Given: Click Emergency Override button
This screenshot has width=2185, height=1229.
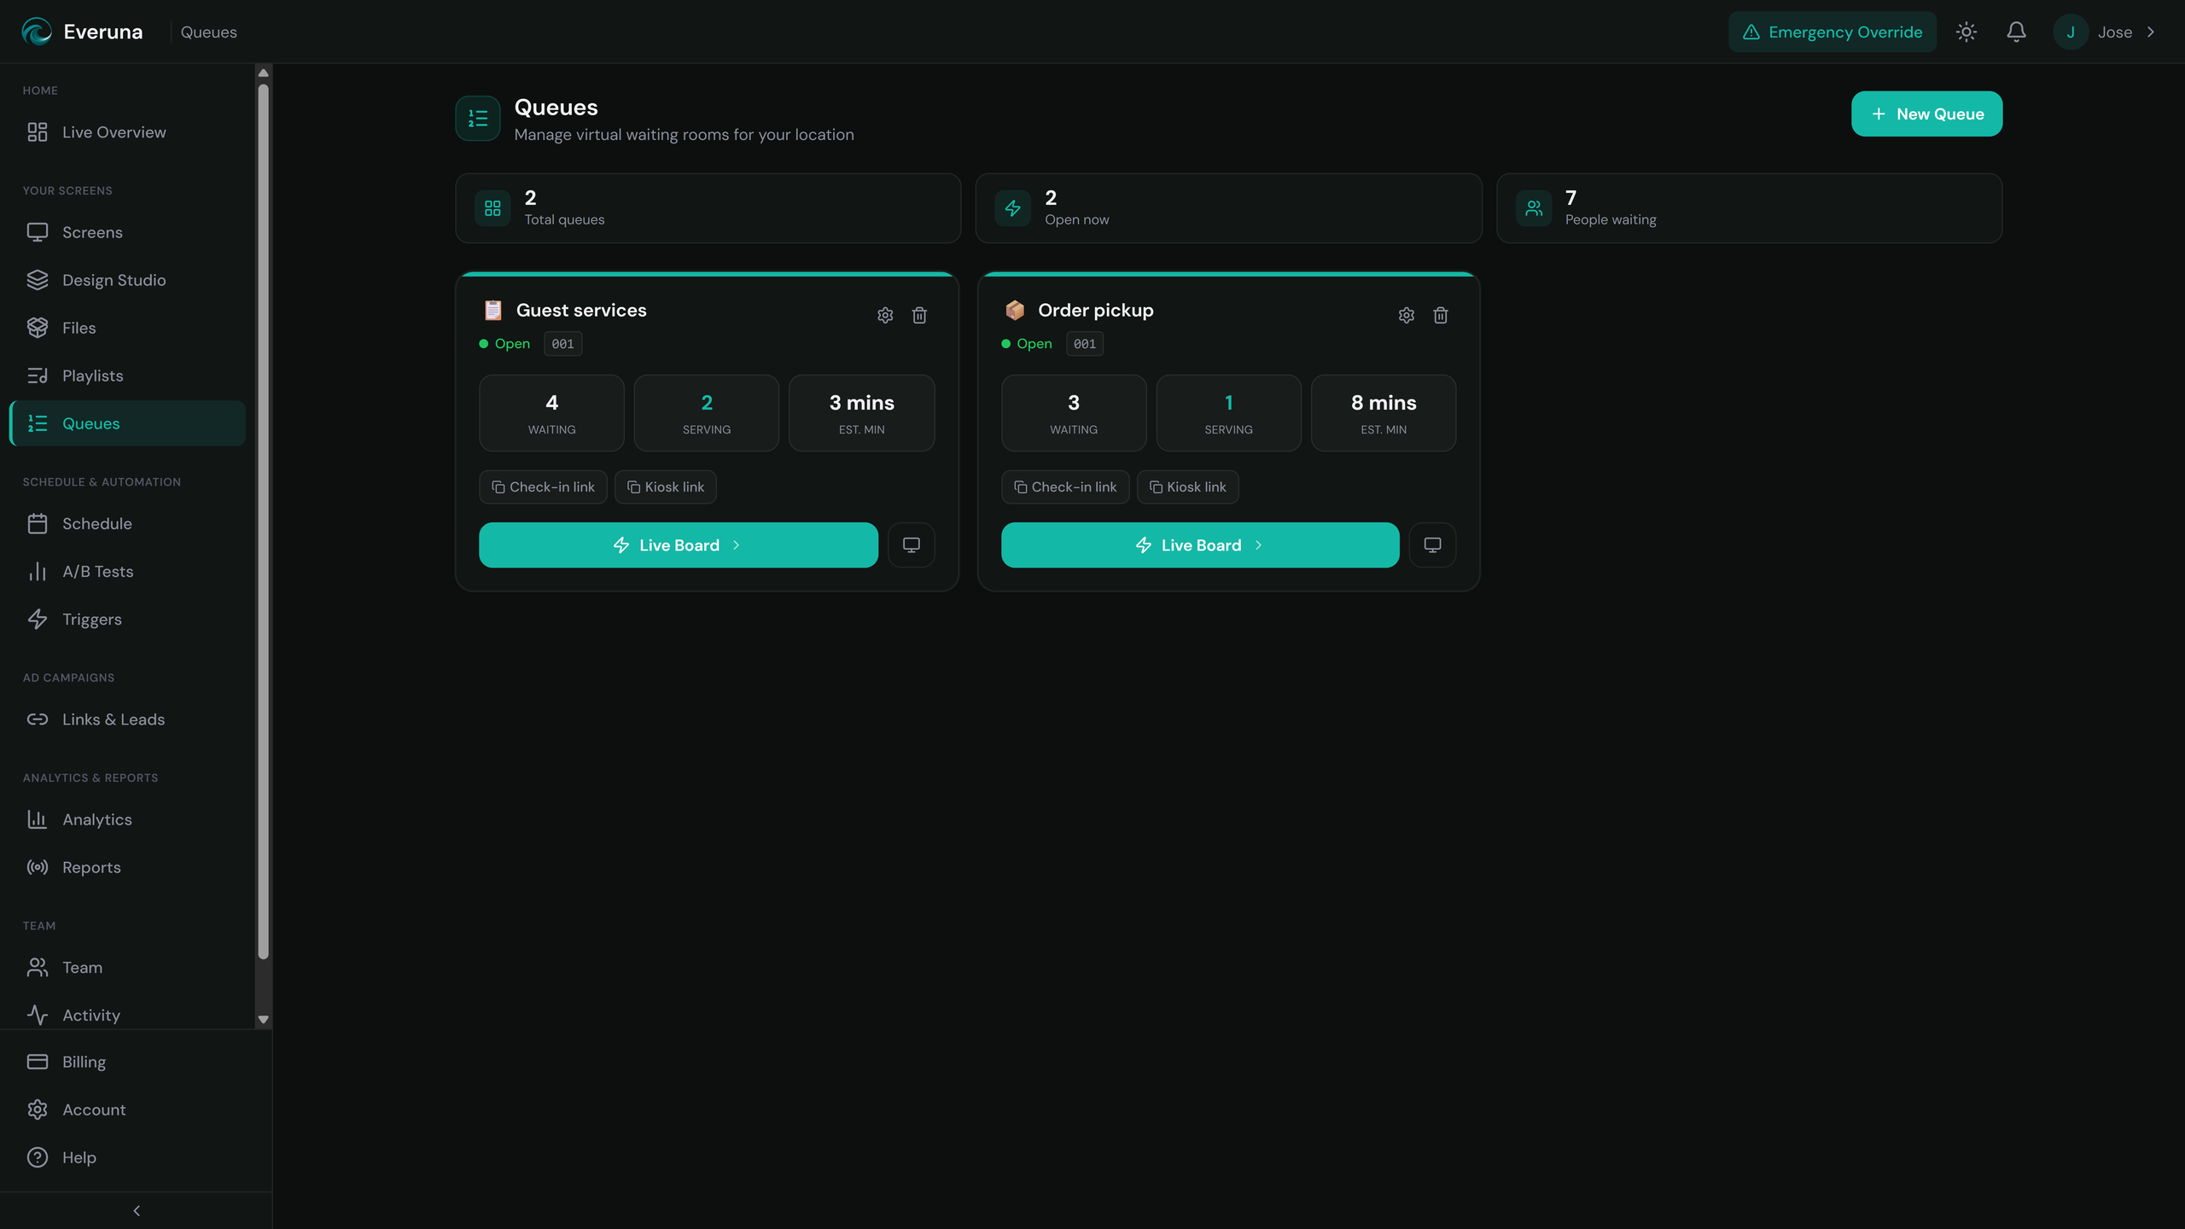Looking at the screenshot, I should 1832,32.
